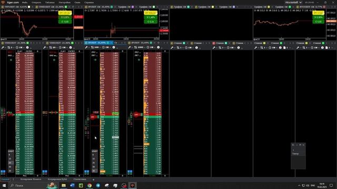This screenshot has height=189, width=337.
Task: Click blue grid icon in step-20 order book
Action: pyautogui.click(x=45, y=172)
